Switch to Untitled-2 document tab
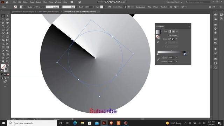 click(80, 12)
